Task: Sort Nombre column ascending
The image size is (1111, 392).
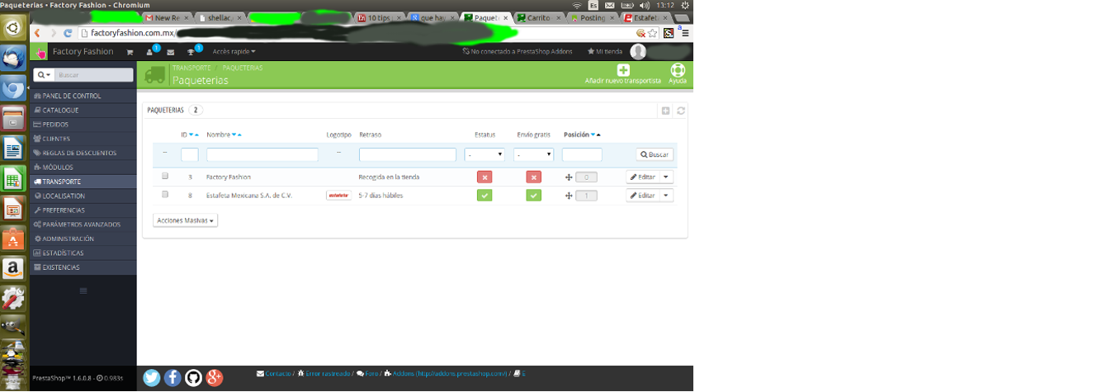Action: pyautogui.click(x=239, y=135)
